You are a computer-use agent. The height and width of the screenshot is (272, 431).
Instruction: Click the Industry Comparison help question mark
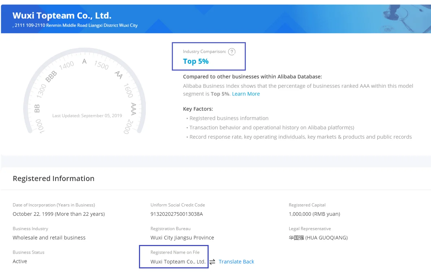(232, 52)
